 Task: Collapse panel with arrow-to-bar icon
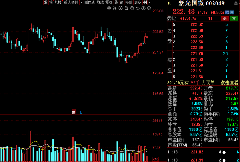point(145,2)
